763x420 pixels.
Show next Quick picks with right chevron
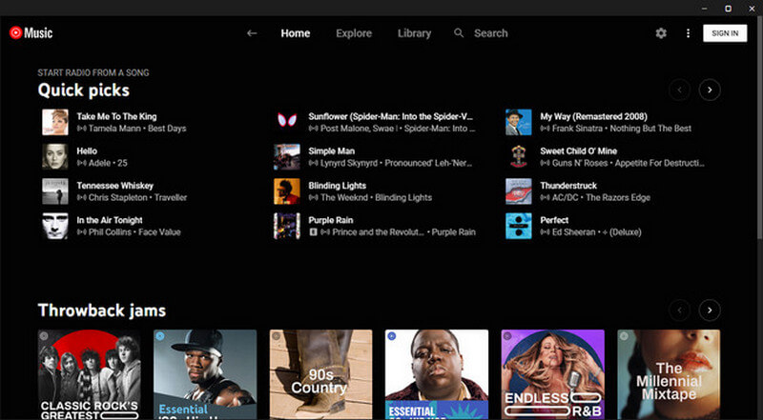(x=710, y=90)
